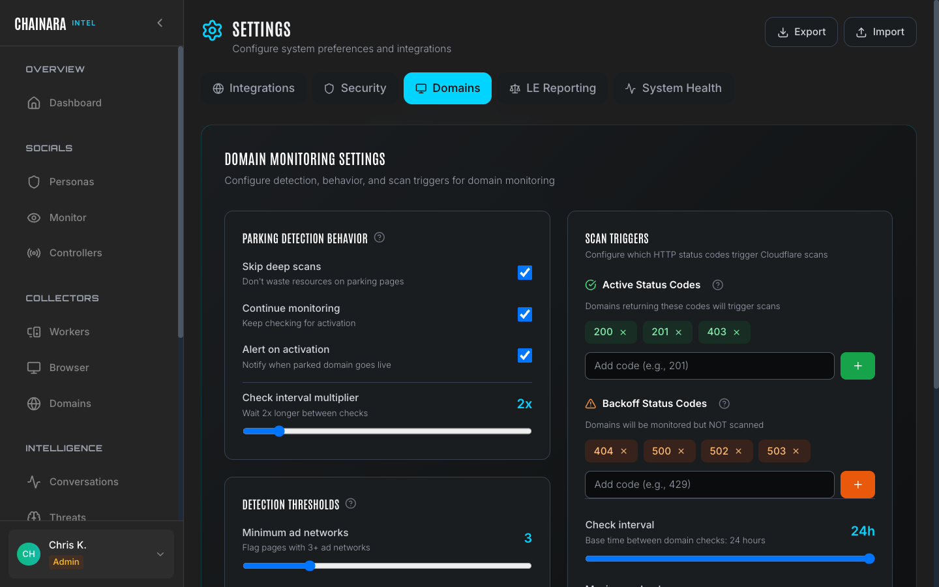The width and height of the screenshot is (939, 587).
Task: Click the Controllers broadcast icon
Action: click(34, 253)
